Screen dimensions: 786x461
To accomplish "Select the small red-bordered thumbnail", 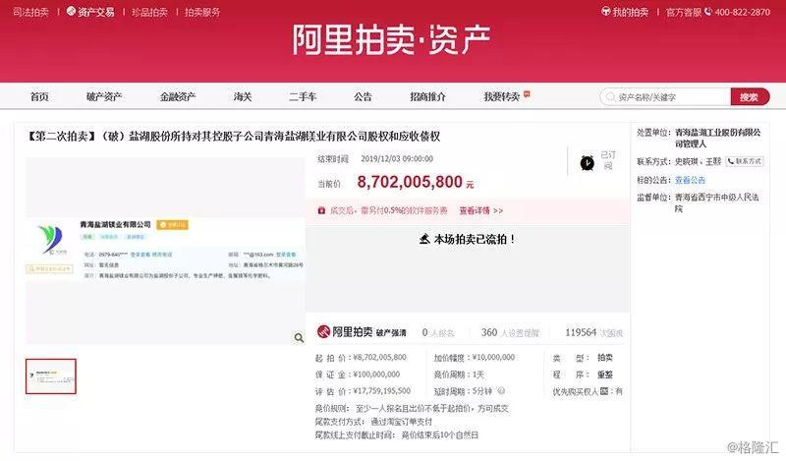I will click(x=51, y=376).
